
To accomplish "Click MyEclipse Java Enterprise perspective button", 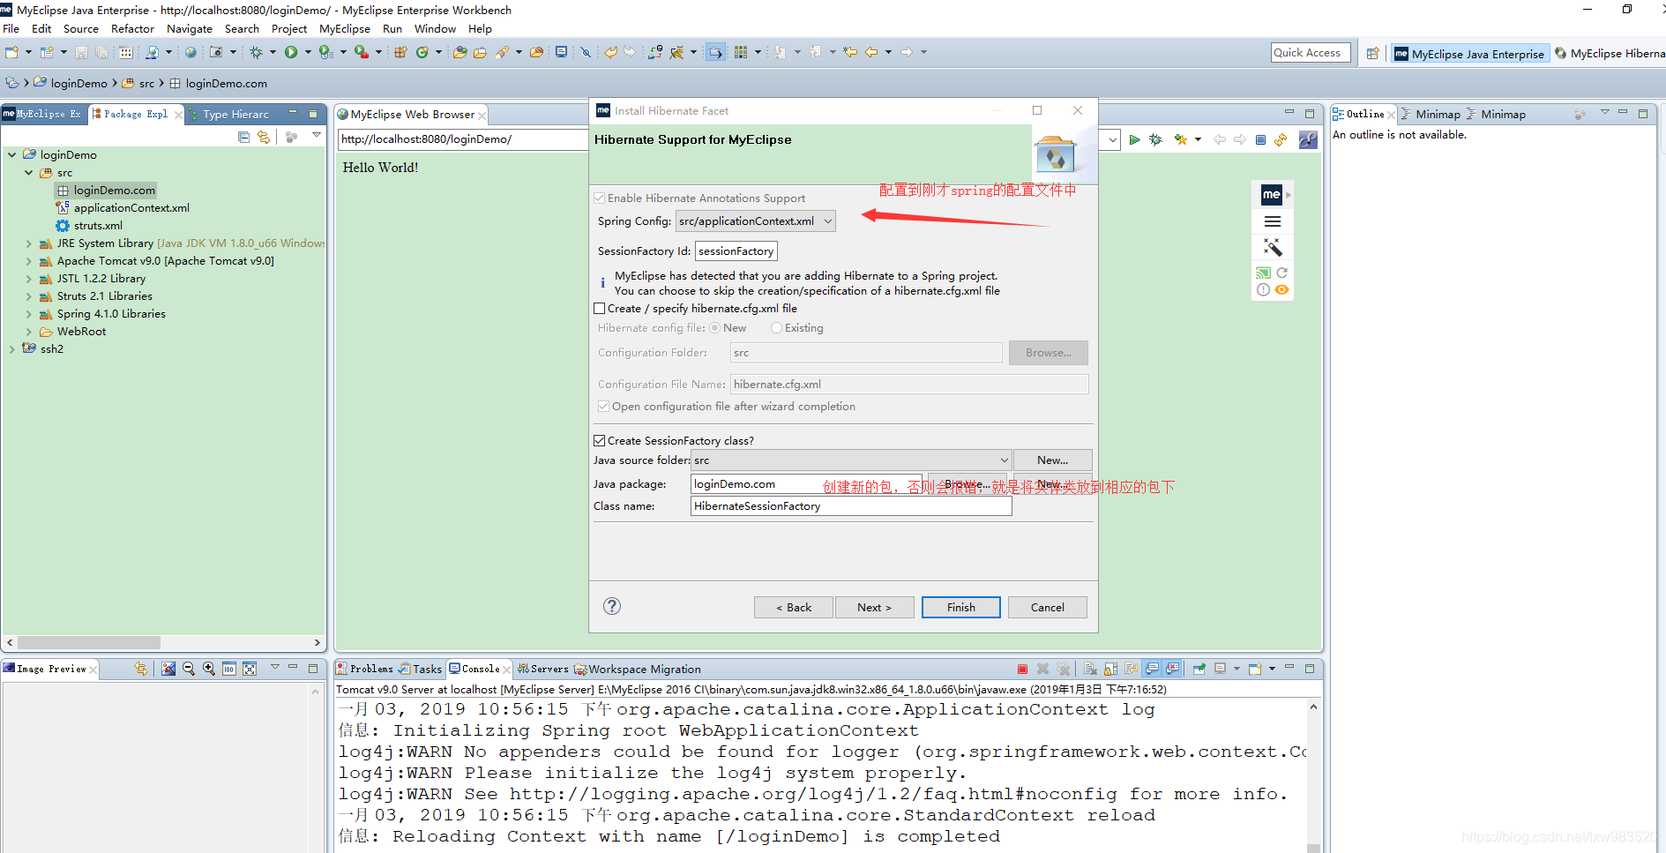I will tap(1469, 54).
